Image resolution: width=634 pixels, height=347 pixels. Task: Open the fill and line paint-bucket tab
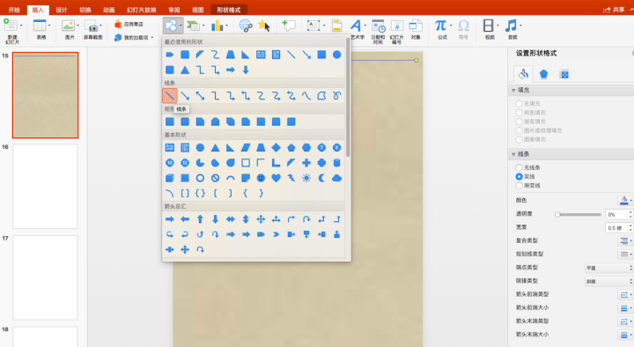[523, 74]
